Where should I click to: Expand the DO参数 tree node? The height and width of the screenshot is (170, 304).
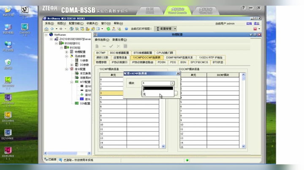pos(72,65)
